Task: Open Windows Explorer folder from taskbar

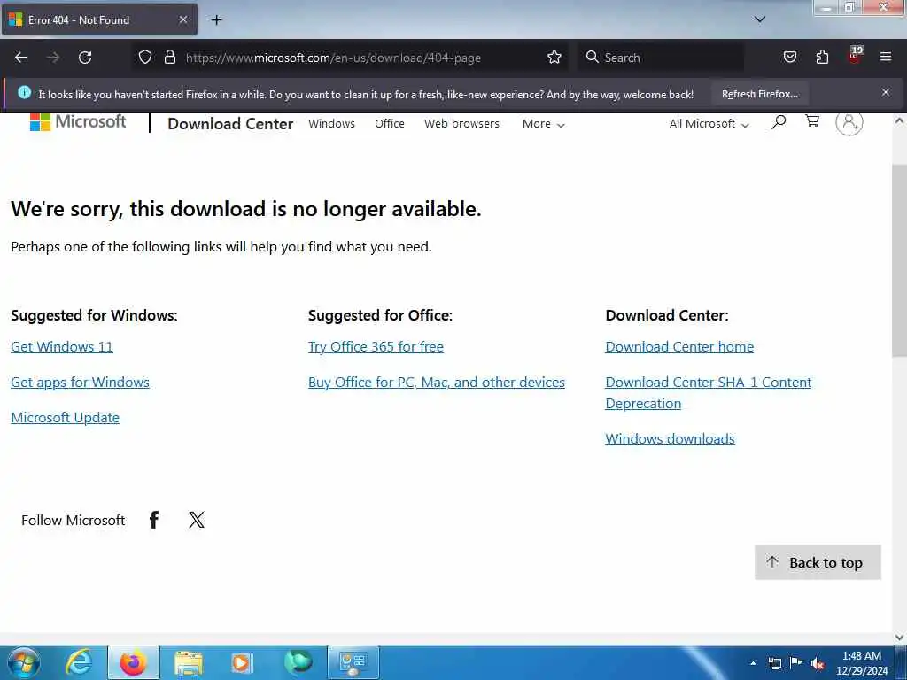Action: [x=189, y=662]
